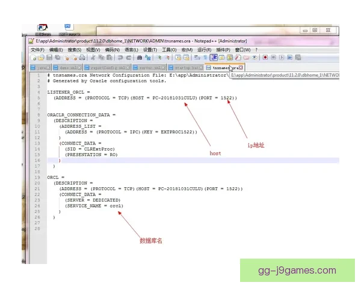Screen dimensions: 361x288
Task: Toggle the highlighted Indent Guide button
Action: (x=214, y=58)
